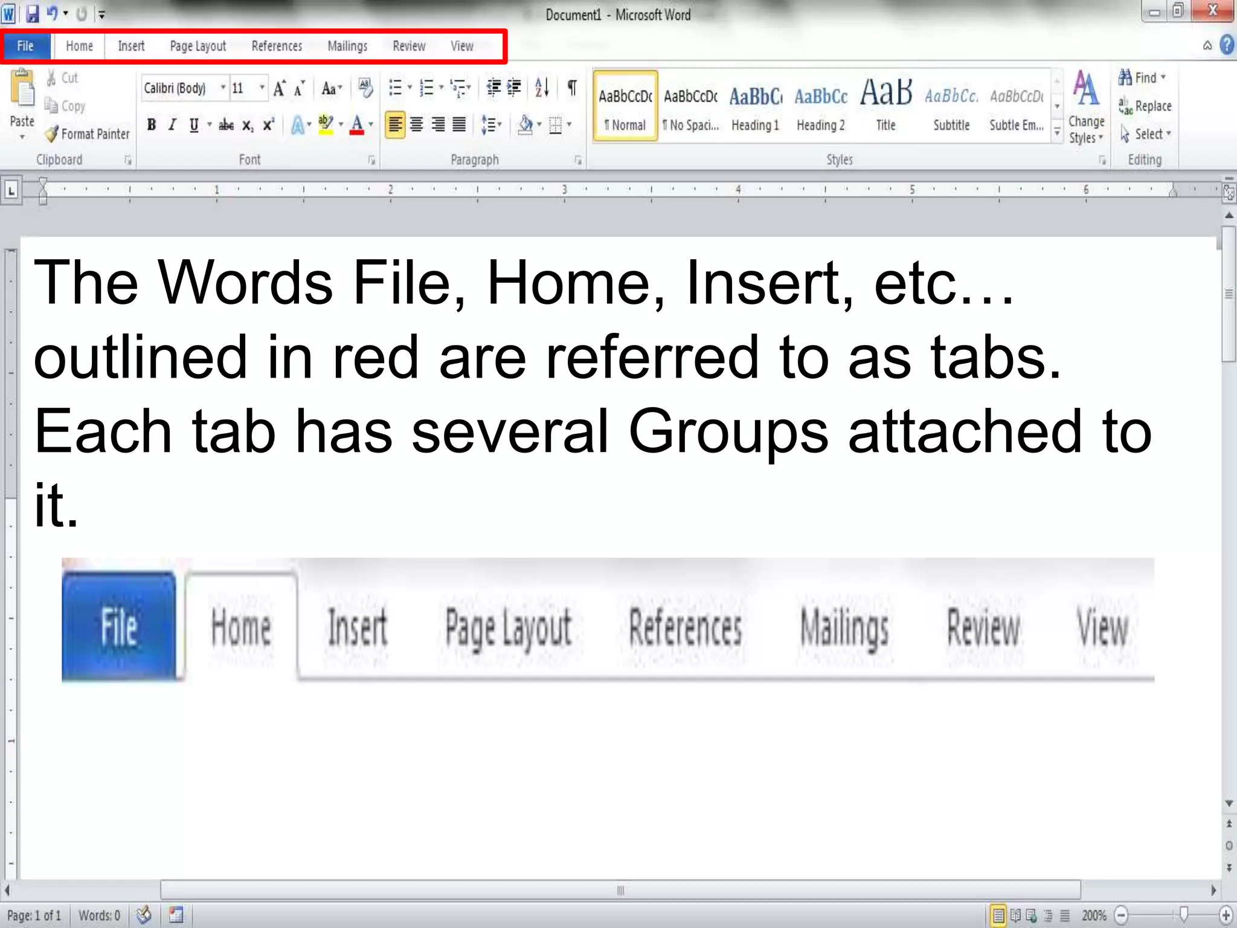Apply the Normal style
Viewport: 1237px width, 928px height.
pos(625,106)
